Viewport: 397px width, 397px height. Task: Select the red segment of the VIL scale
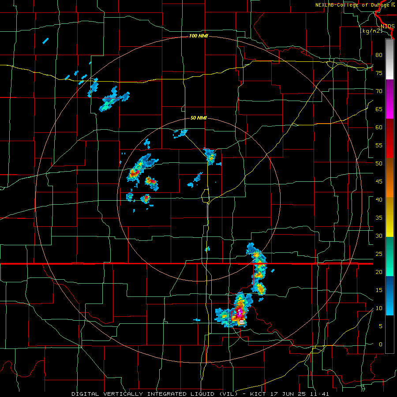390,139
